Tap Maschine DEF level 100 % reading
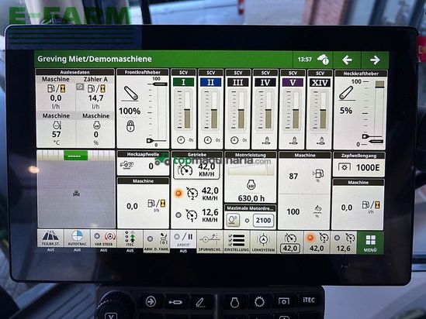This screenshot has width=426, height=319. [304, 211]
